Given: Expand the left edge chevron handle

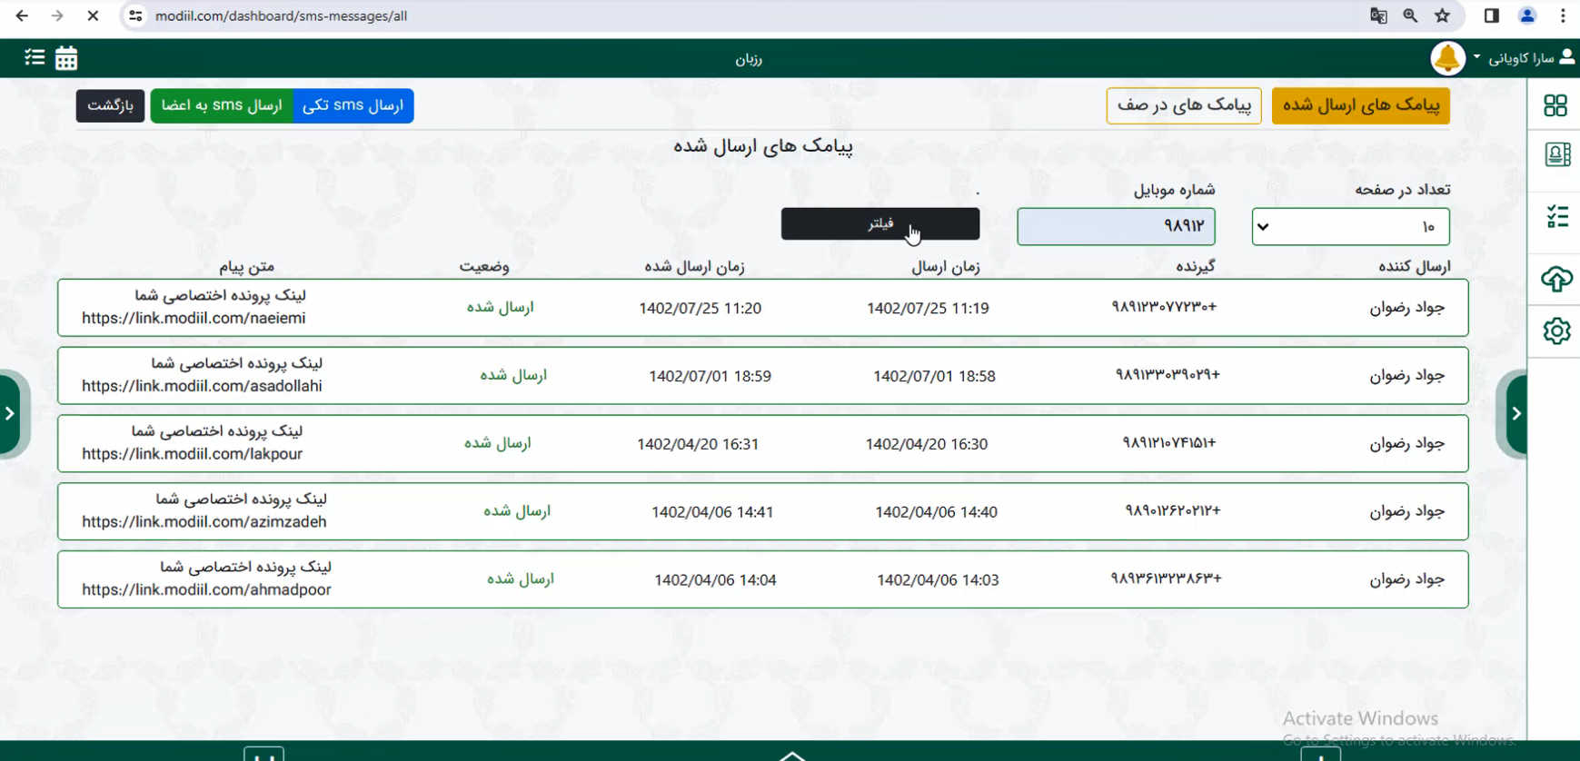Looking at the screenshot, I should pyautogui.click(x=10, y=414).
